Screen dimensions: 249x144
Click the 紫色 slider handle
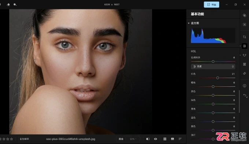213,130
